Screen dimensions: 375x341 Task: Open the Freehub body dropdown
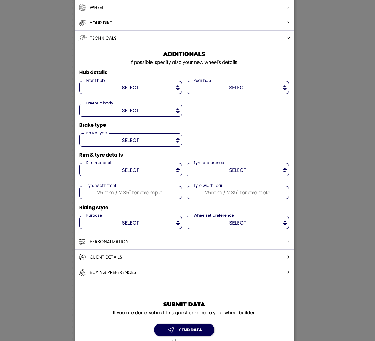pos(131,110)
